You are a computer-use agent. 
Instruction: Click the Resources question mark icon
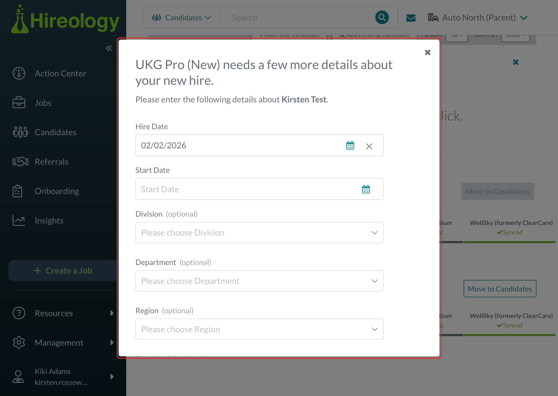[x=19, y=313]
